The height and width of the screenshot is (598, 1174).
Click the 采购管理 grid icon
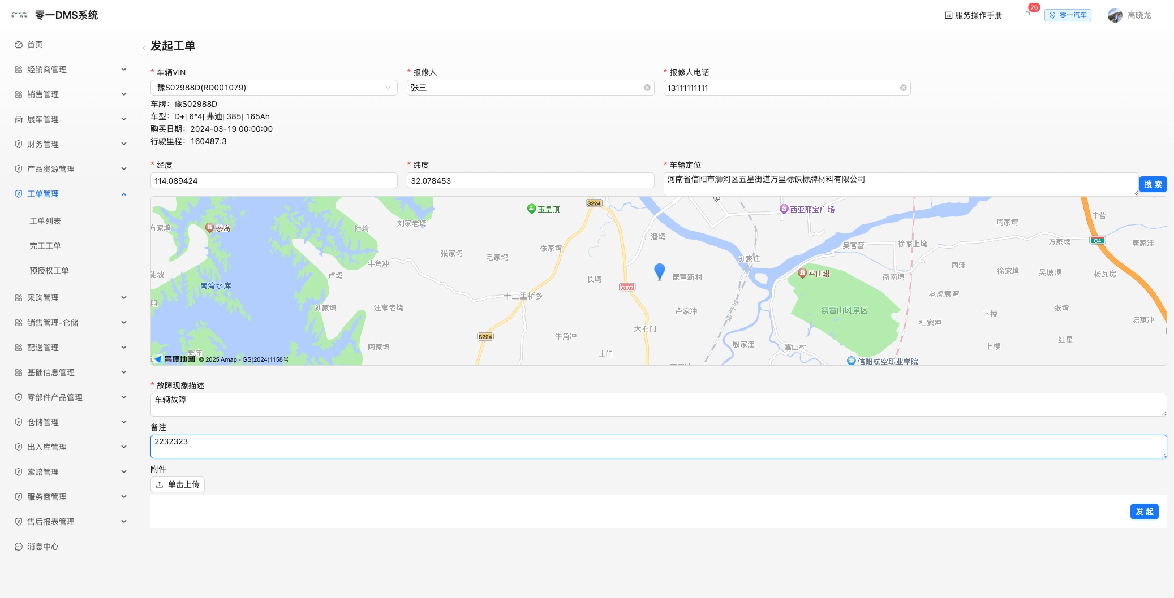(x=19, y=298)
